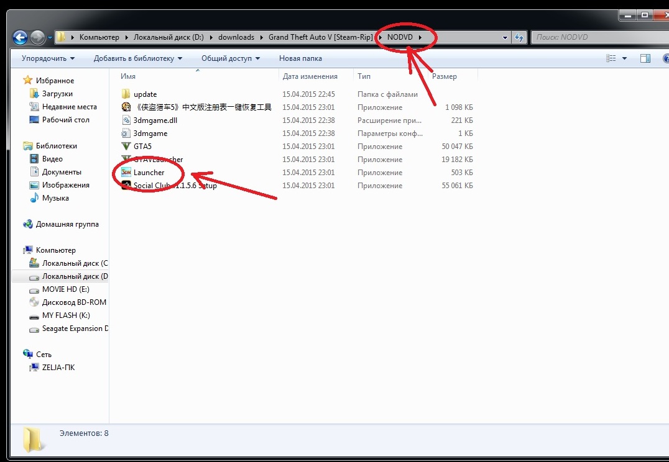Screen dimensions: 669x462
Task: Open Рабочий стол in favorites
Action: click(x=66, y=120)
